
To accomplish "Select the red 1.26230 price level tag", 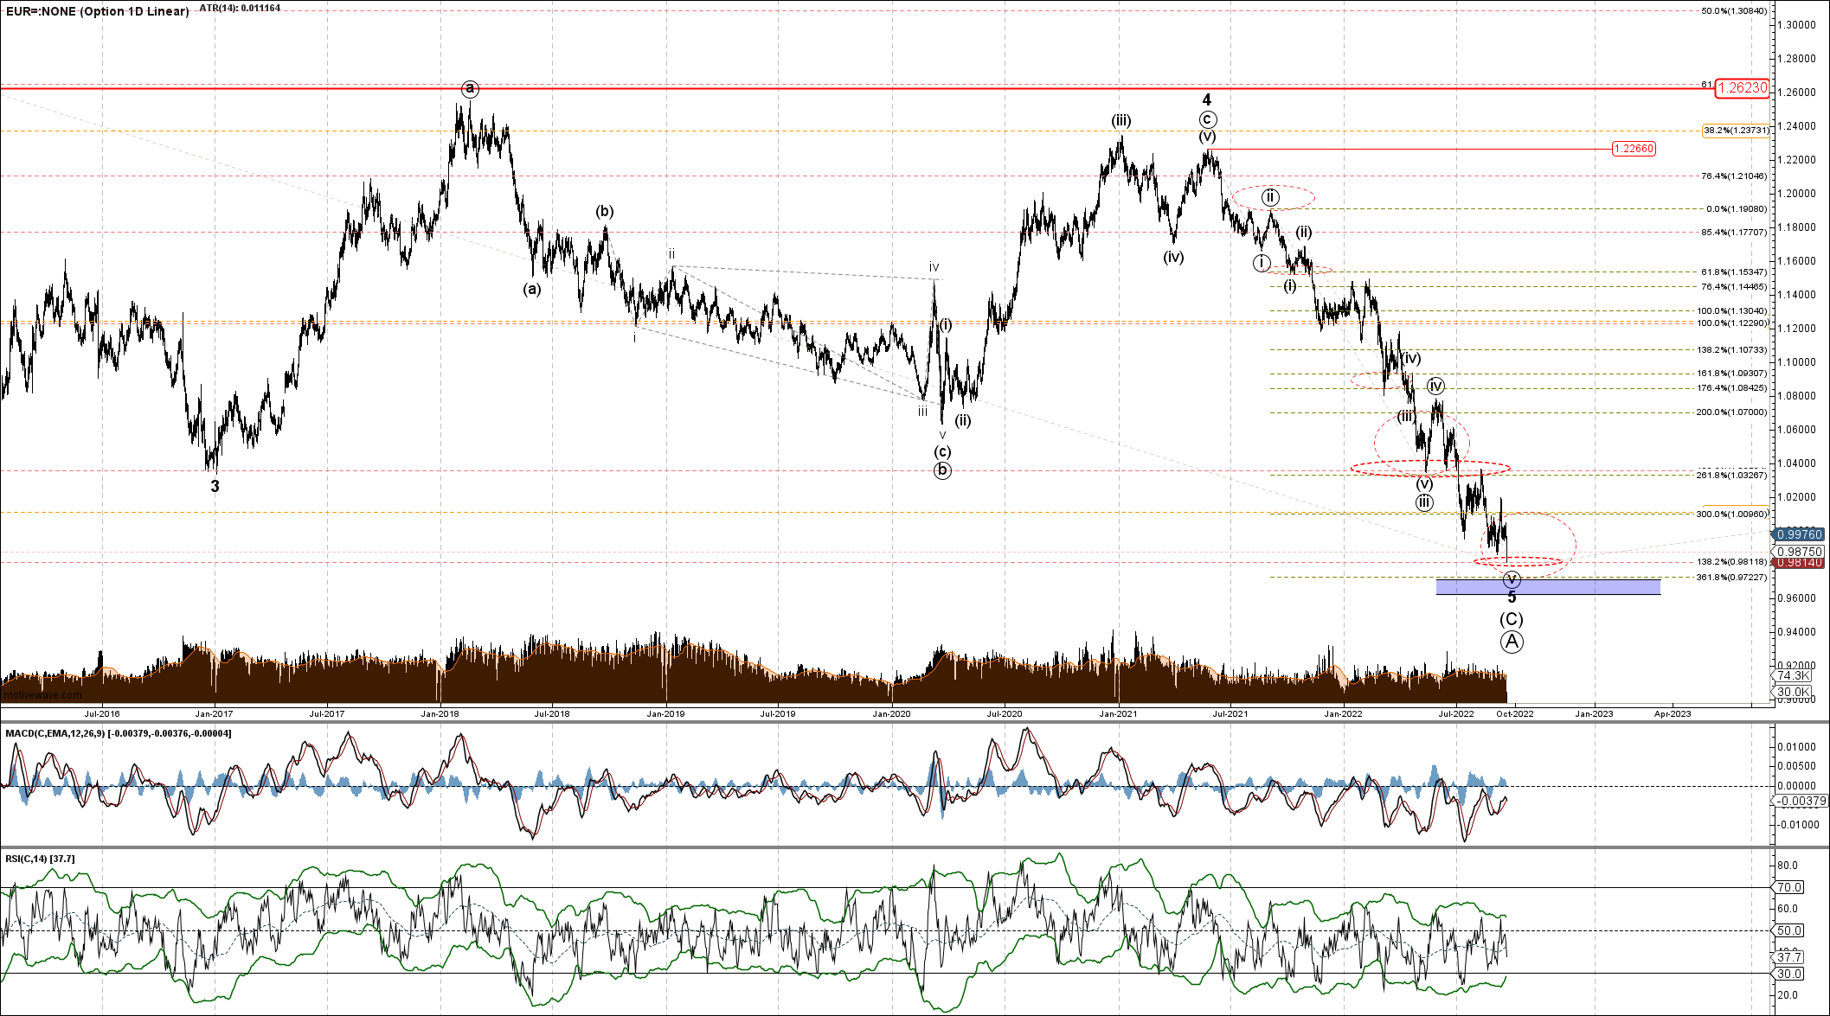I will coord(1742,88).
